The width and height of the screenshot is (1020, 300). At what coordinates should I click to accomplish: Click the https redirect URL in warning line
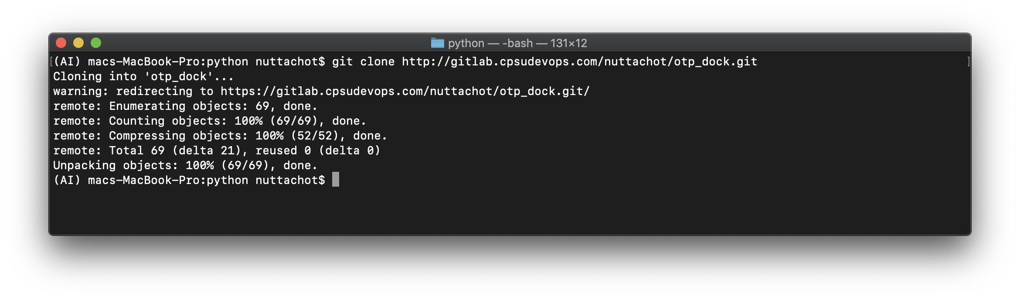(405, 91)
